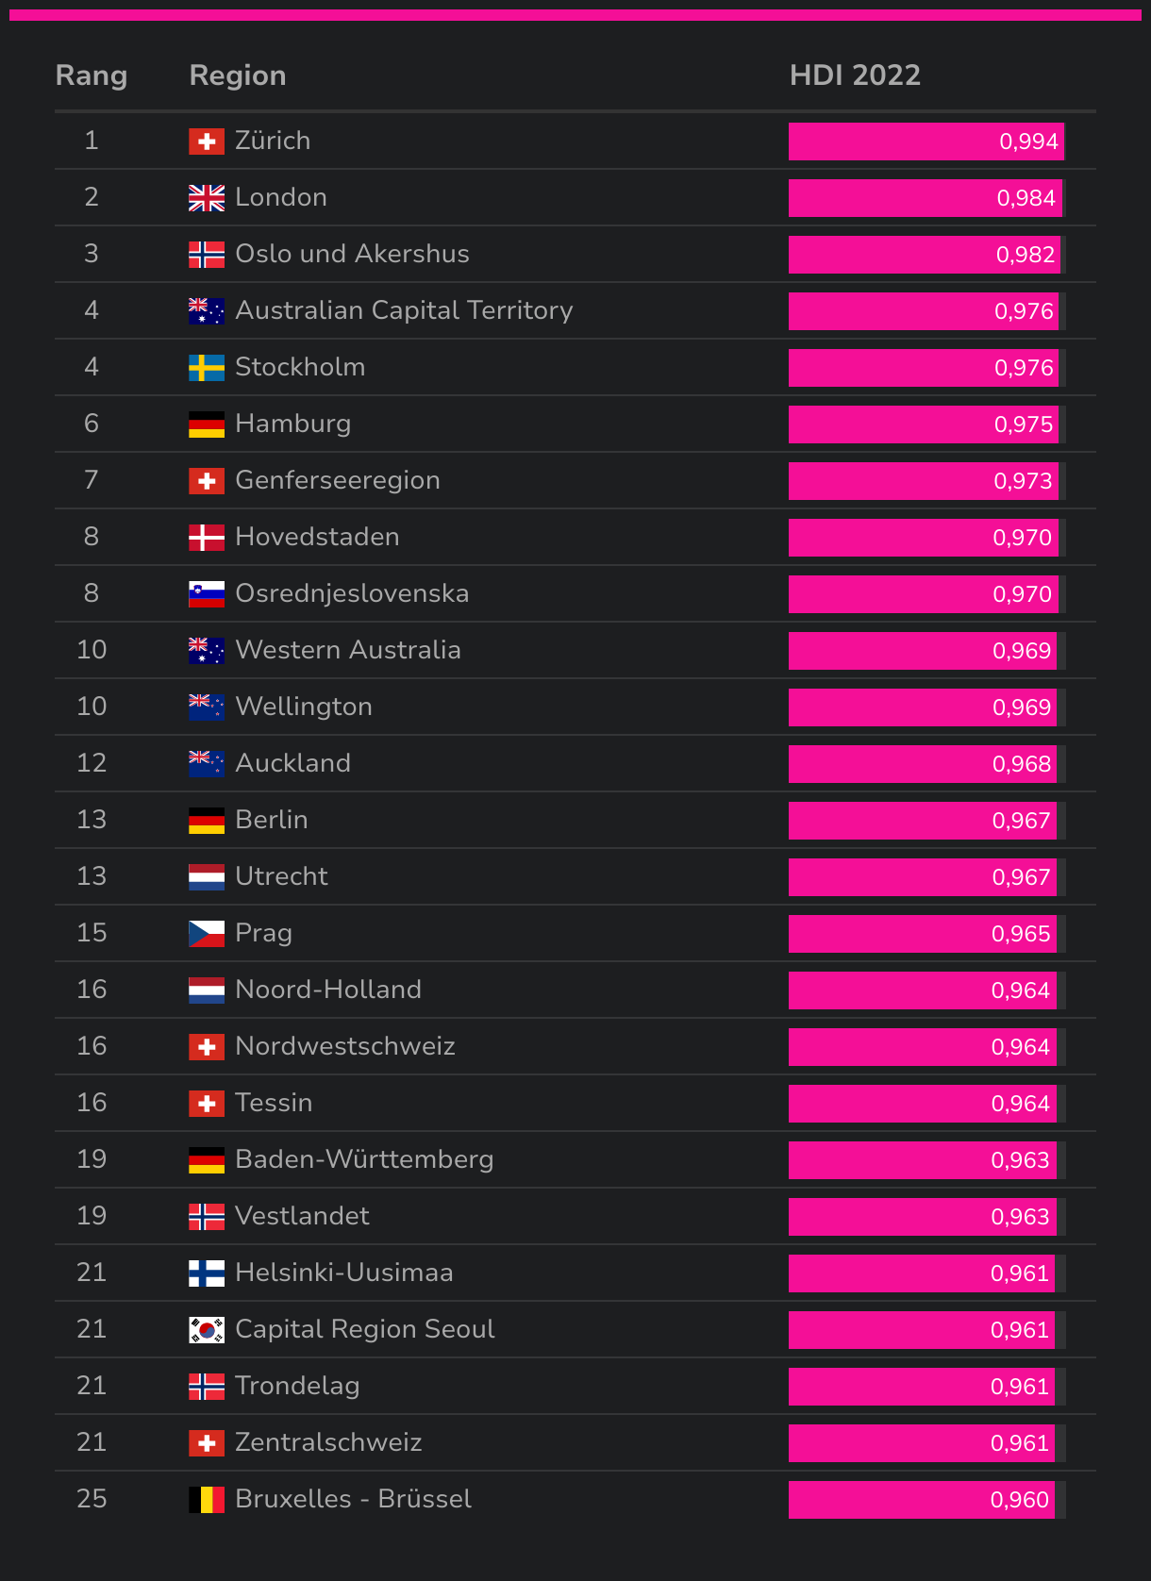The image size is (1151, 1581).
Task: Click the Finnish flag next to Helsinki-Uusimaa
Action: coord(207,1273)
